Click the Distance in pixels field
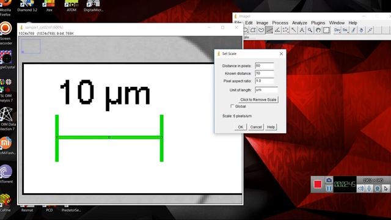391x220 pixels. tap(265, 66)
